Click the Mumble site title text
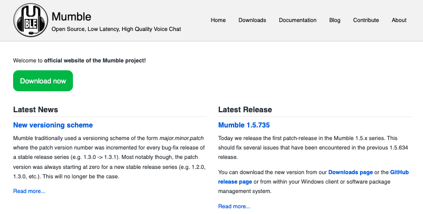This screenshot has height=214, width=423. 71,16
